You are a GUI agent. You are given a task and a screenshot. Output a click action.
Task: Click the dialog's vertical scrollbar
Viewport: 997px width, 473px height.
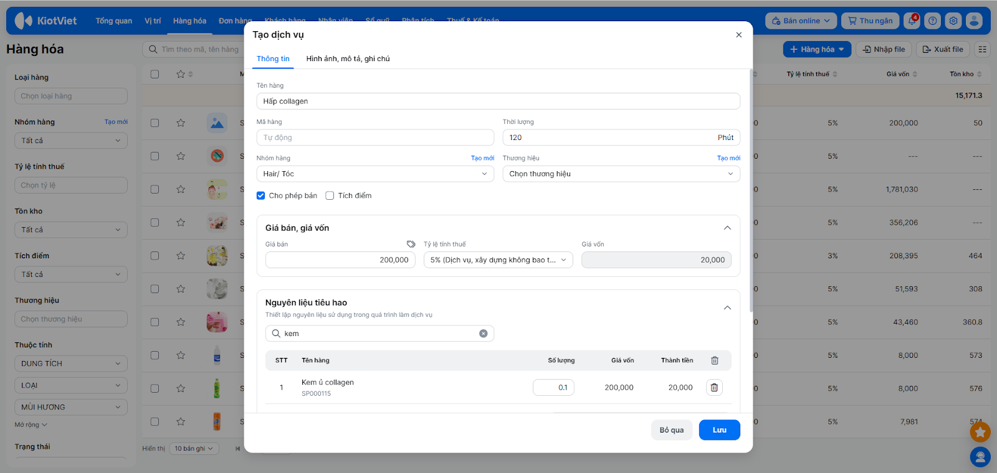click(751, 187)
